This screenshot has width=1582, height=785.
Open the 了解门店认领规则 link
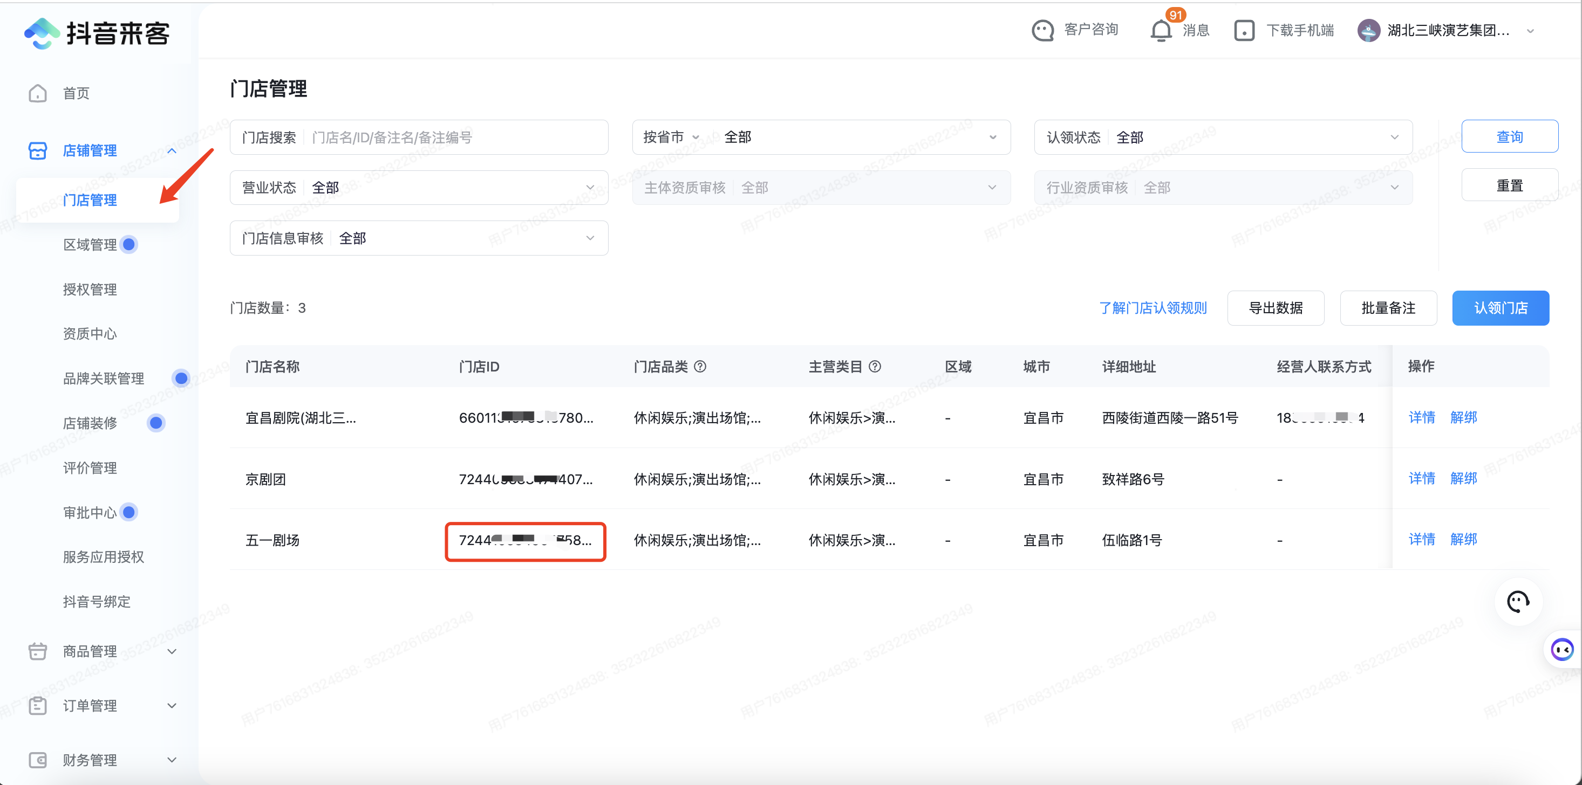pos(1153,308)
